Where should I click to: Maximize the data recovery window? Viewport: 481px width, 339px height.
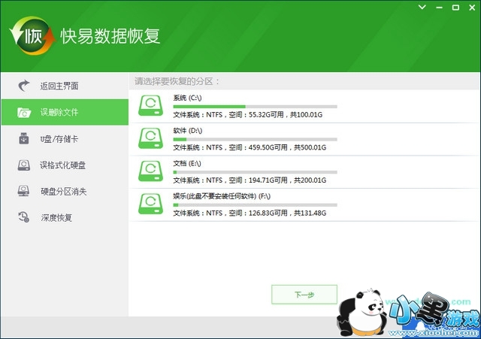pyautogui.click(x=456, y=8)
